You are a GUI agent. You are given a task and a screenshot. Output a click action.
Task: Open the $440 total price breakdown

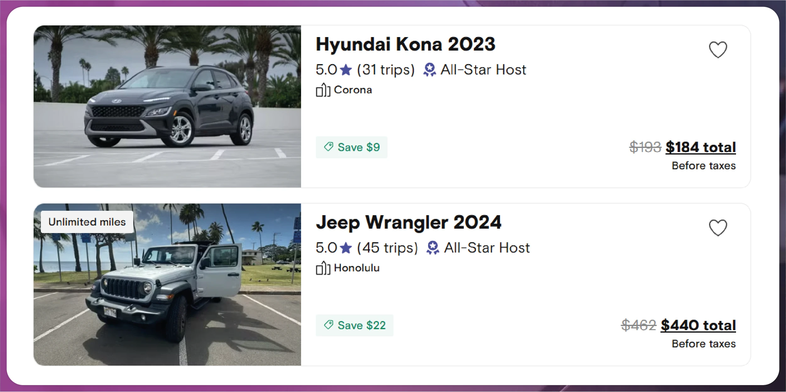[x=698, y=325]
